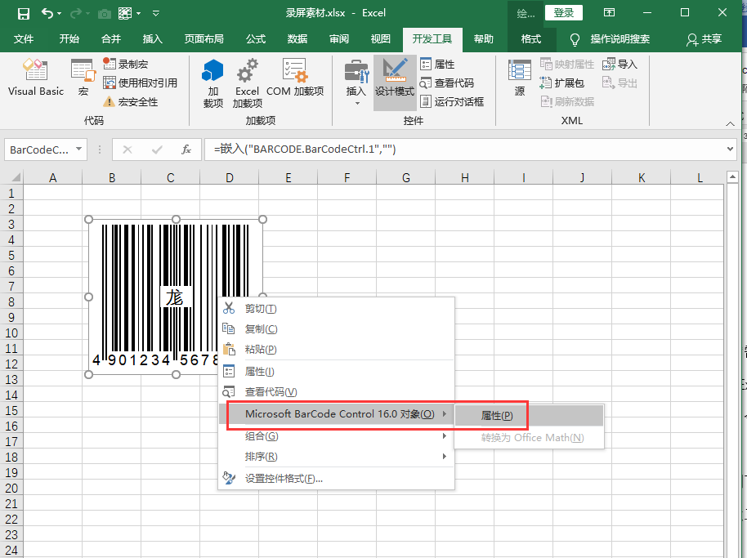Open control Properties (属性) in the ribbon

click(437, 64)
